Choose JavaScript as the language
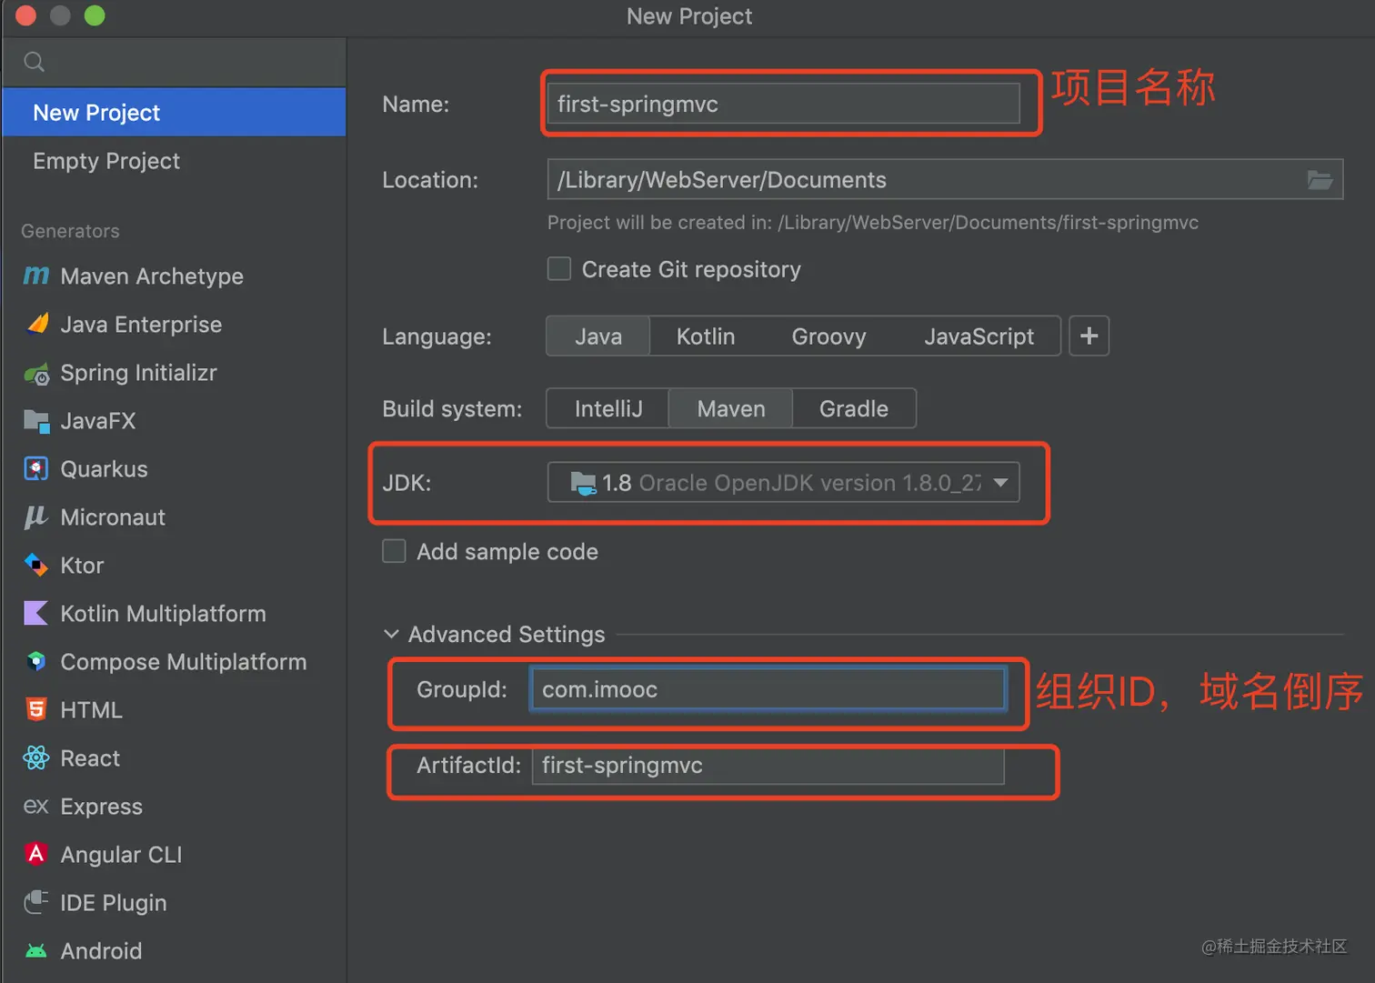The width and height of the screenshot is (1375, 983). pyautogui.click(x=979, y=336)
